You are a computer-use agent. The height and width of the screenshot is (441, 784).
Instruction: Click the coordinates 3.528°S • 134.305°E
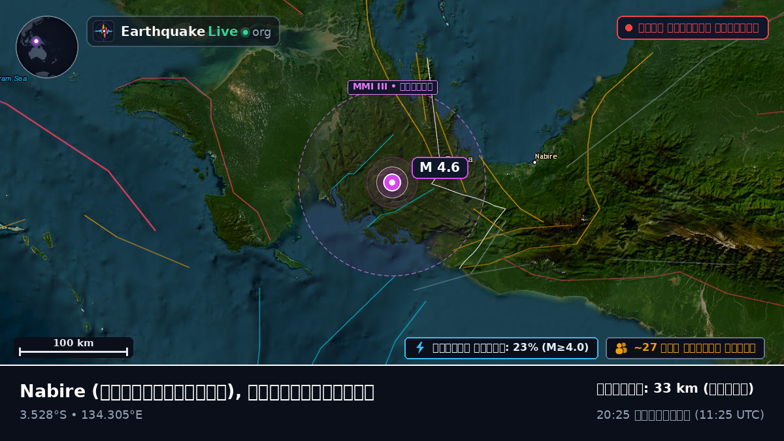click(x=81, y=415)
